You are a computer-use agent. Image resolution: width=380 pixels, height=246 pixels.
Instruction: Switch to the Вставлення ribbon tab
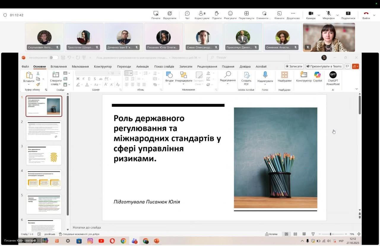[x=58, y=67]
